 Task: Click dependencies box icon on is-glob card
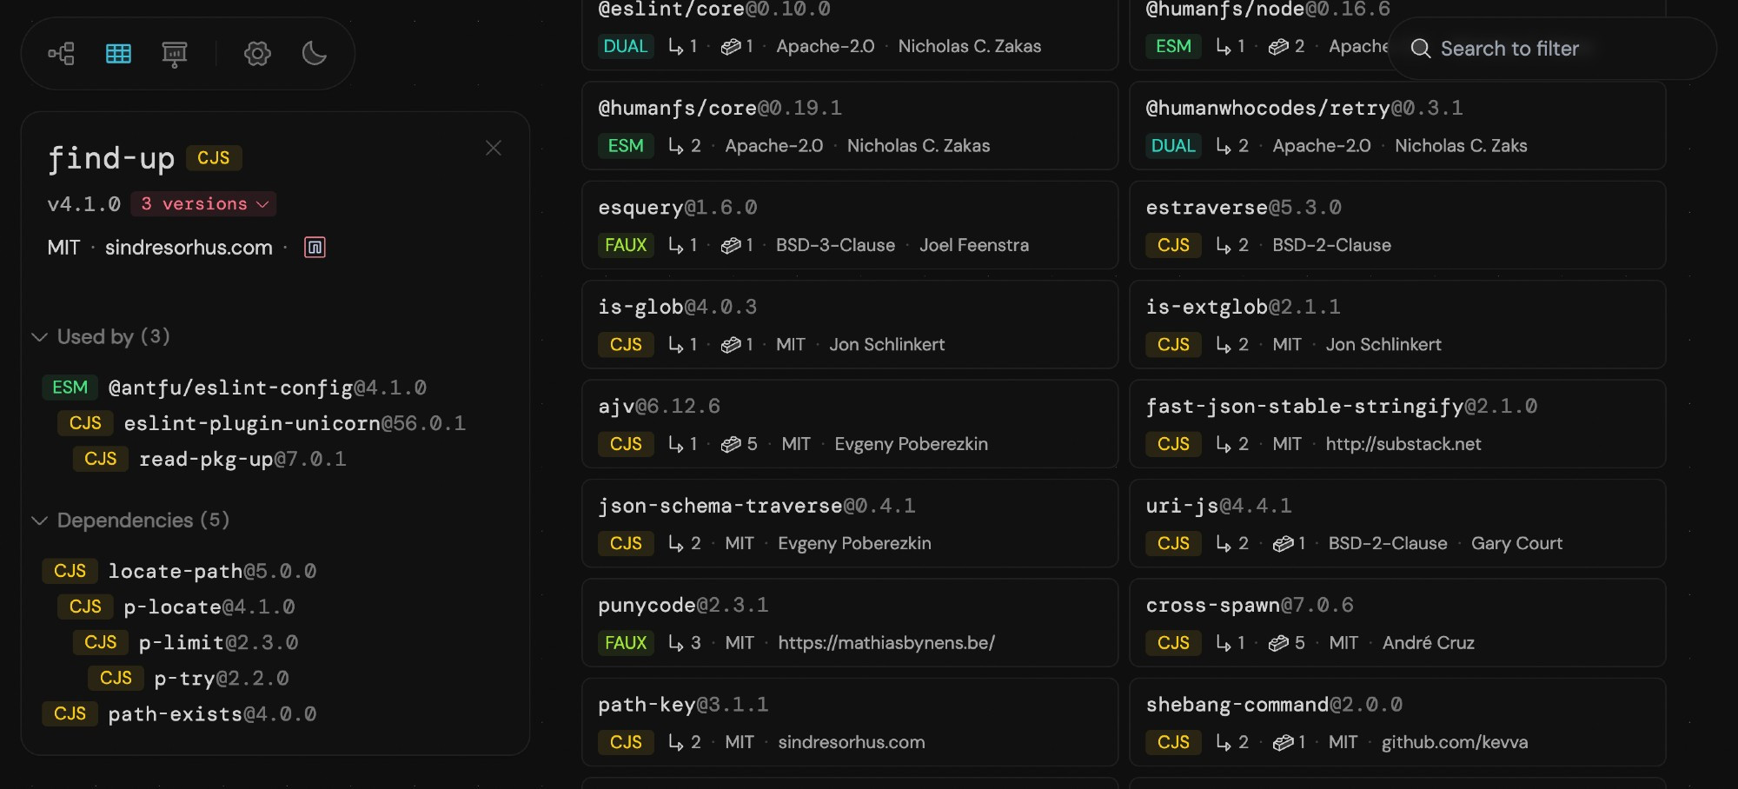pos(731,345)
